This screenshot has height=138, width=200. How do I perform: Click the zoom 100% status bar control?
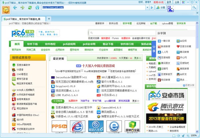click(x=192, y=136)
